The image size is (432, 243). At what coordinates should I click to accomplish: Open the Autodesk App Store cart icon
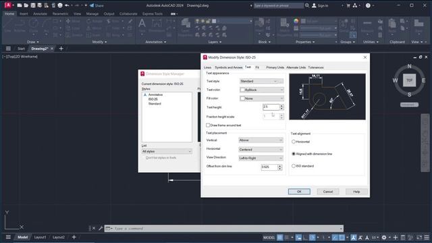[x=348, y=5]
